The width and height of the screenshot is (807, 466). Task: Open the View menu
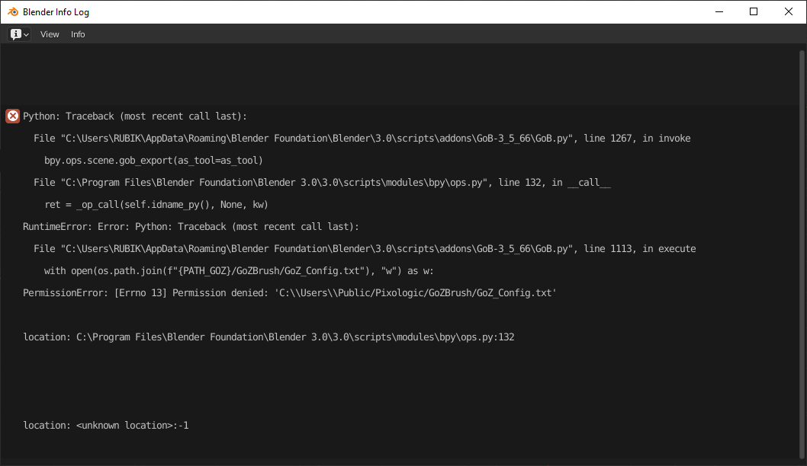[x=50, y=34]
